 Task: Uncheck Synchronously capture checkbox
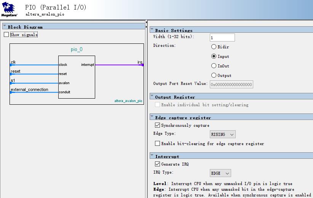[157, 125]
